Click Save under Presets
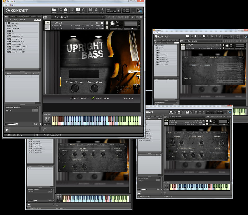This screenshot has width=248, height=215. tap(212, 158)
